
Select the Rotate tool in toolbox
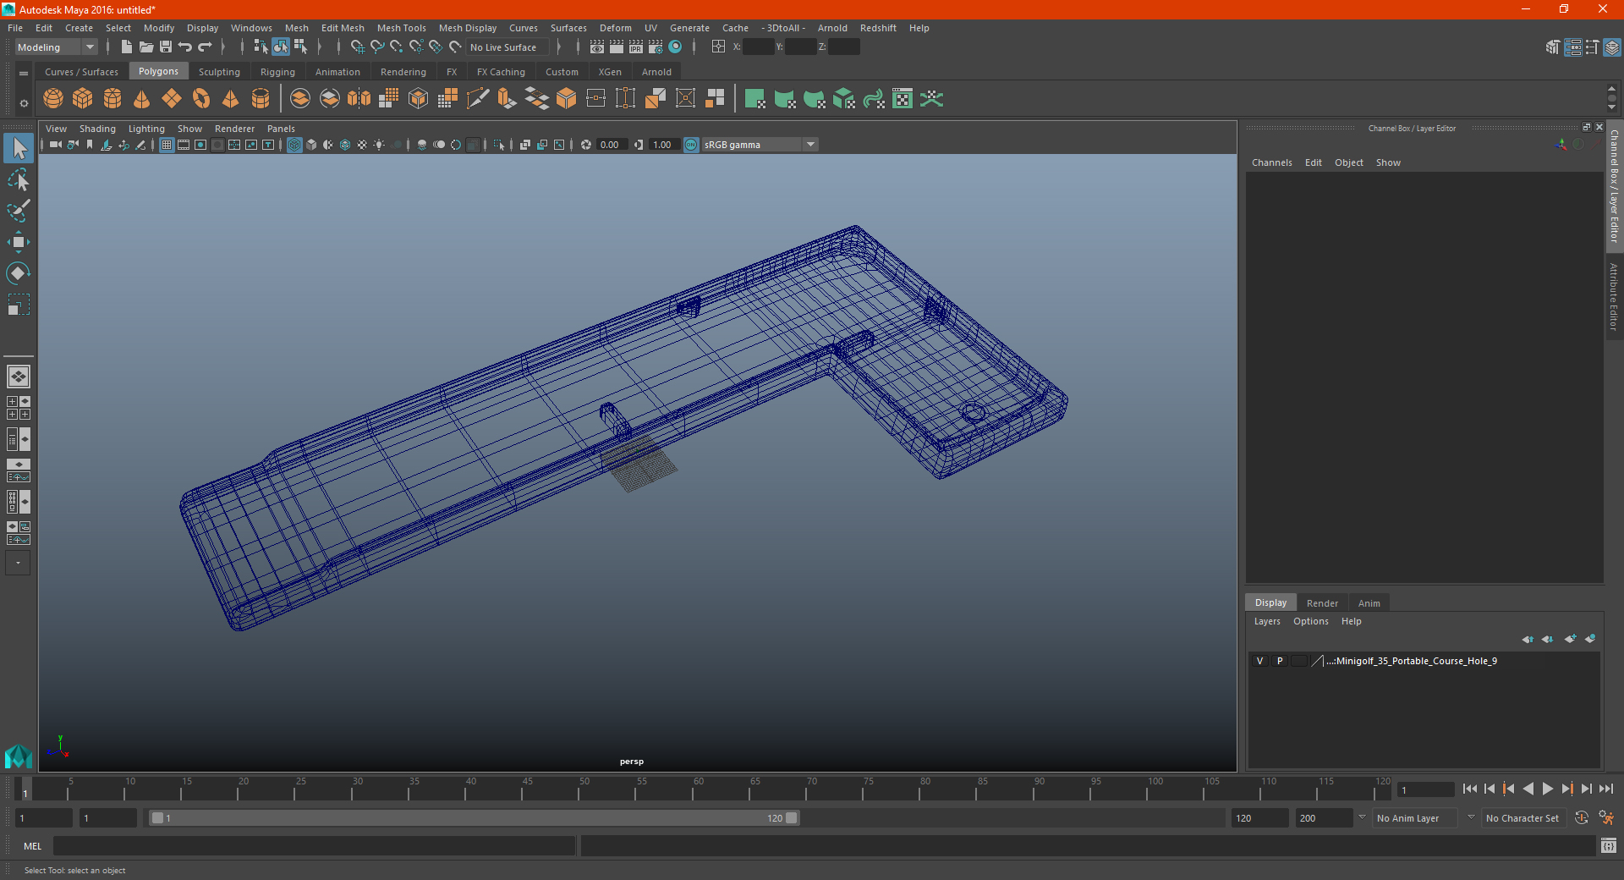point(19,273)
